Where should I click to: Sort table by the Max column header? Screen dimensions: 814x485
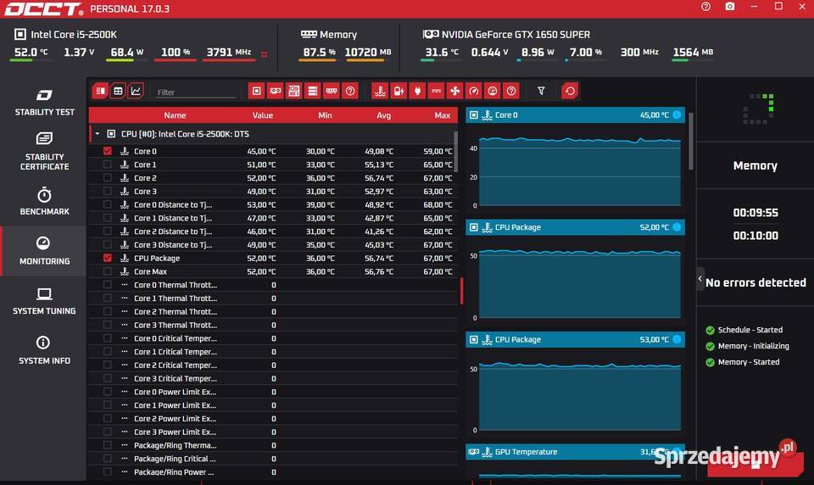(443, 115)
